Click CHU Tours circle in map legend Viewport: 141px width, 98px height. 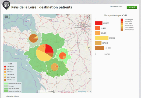[5, 69]
